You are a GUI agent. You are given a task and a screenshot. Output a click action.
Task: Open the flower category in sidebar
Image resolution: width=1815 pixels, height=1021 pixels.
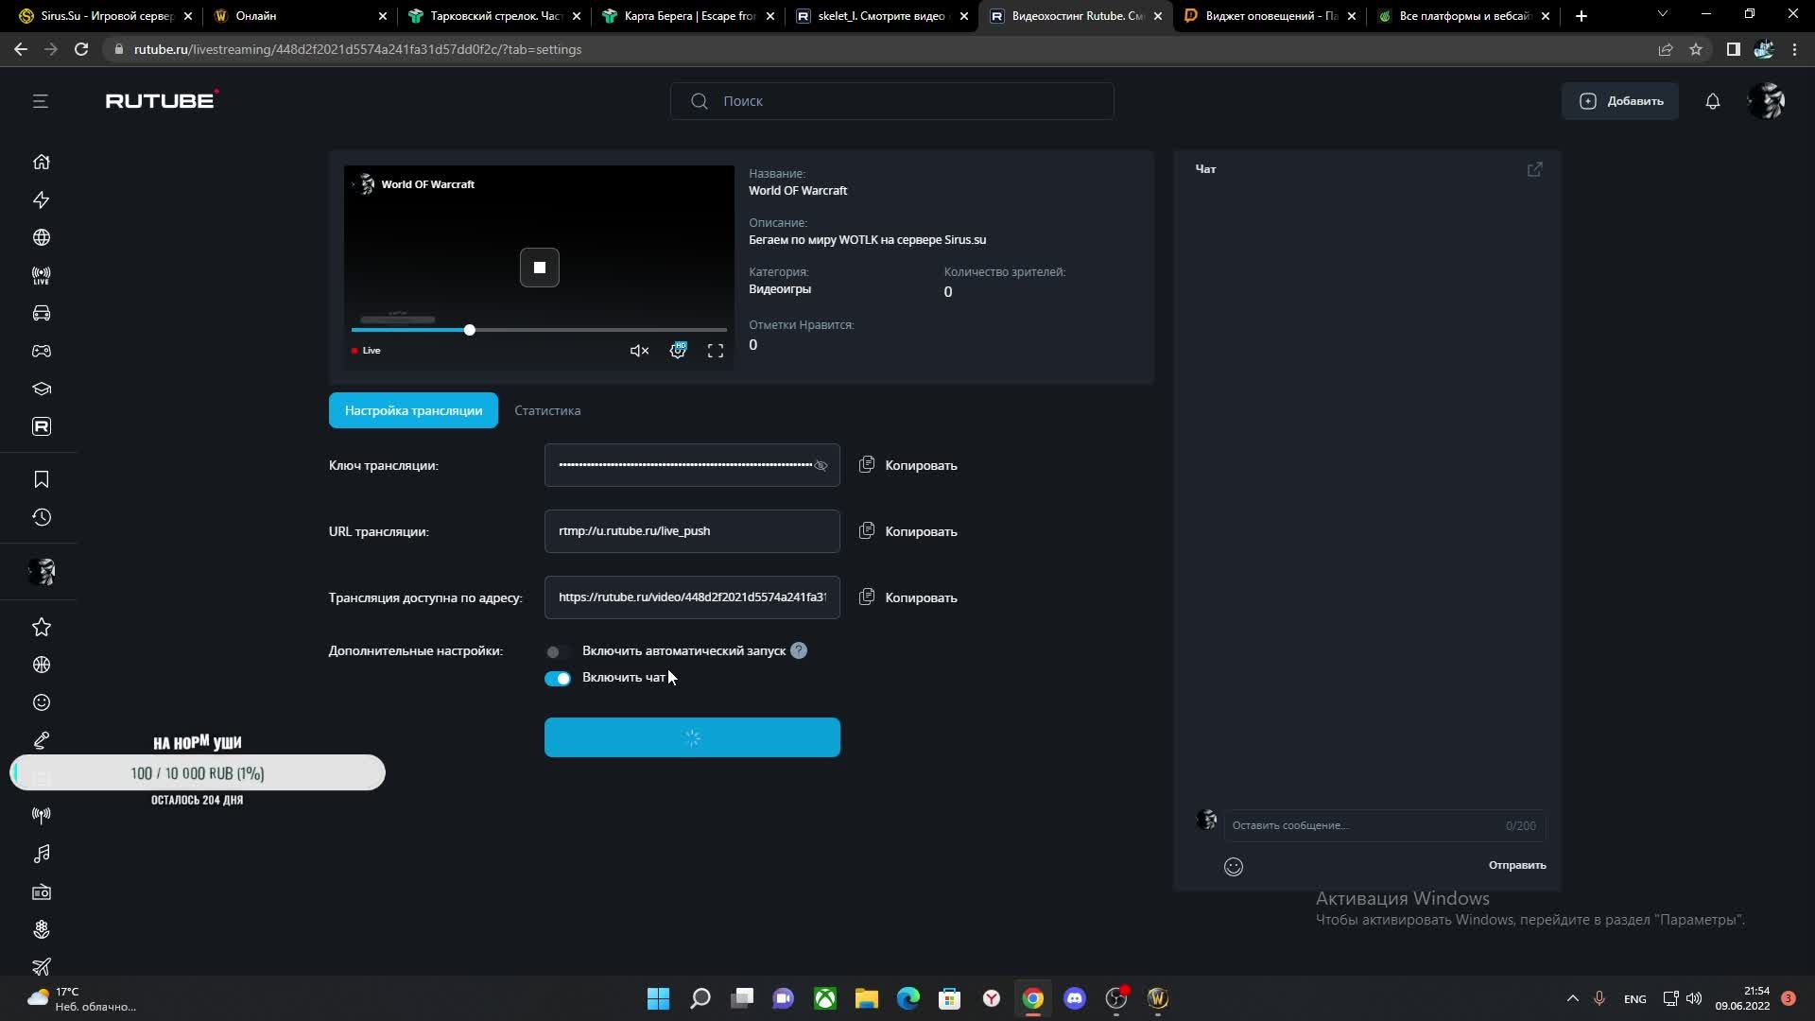coord(42,929)
